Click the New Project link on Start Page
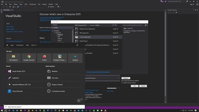The height and width of the screenshot is (112, 199). [10, 27]
